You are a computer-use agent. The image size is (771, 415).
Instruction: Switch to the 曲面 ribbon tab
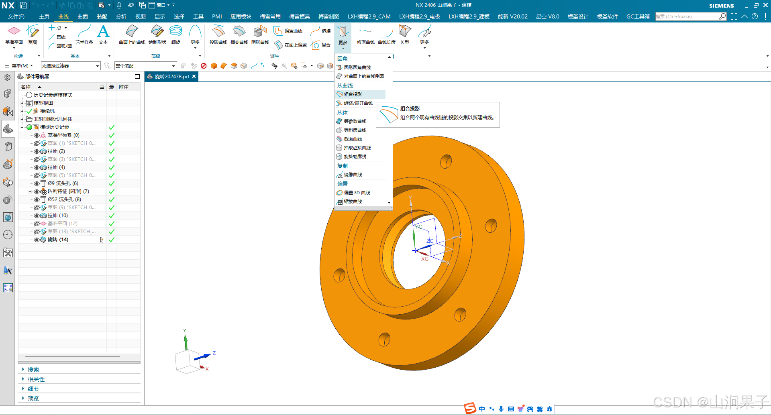pyautogui.click(x=83, y=16)
